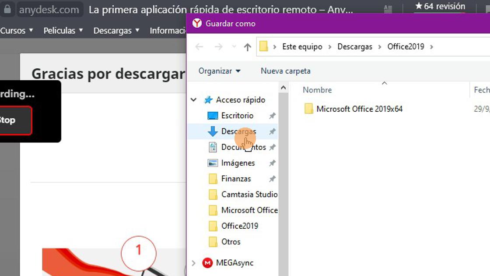This screenshot has width=490, height=276.
Task: Open Escritorio in the navigation pane
Action: pos(237,116)
